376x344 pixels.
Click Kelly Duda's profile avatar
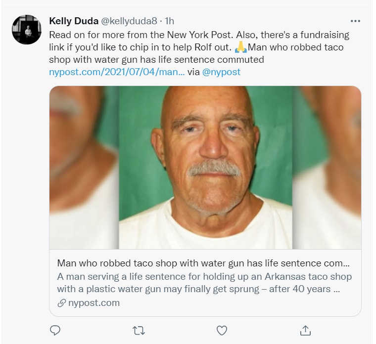click(26, 30)
